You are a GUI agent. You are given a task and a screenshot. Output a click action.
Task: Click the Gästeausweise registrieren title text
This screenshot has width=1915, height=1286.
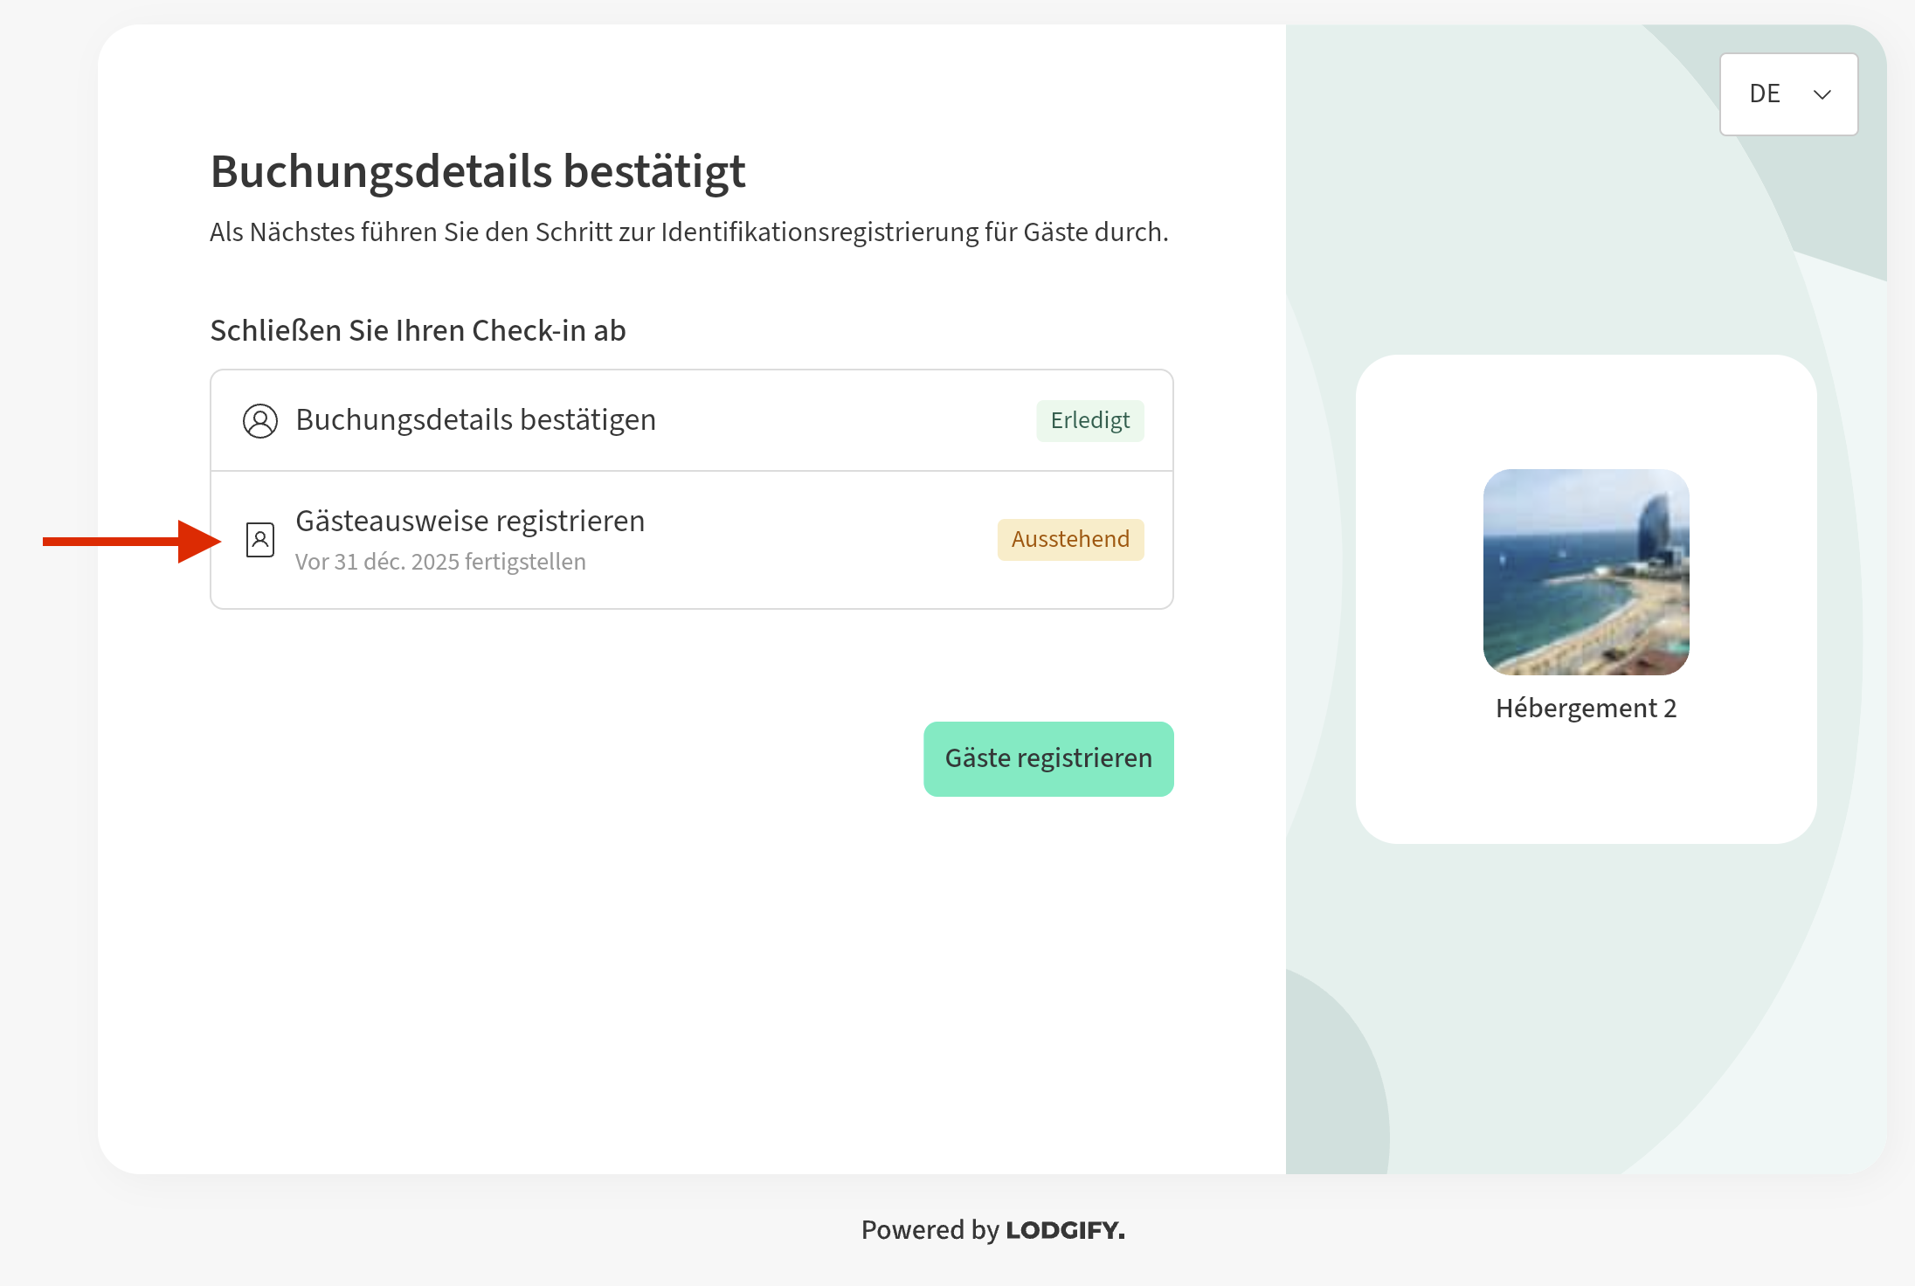point(470,522)
